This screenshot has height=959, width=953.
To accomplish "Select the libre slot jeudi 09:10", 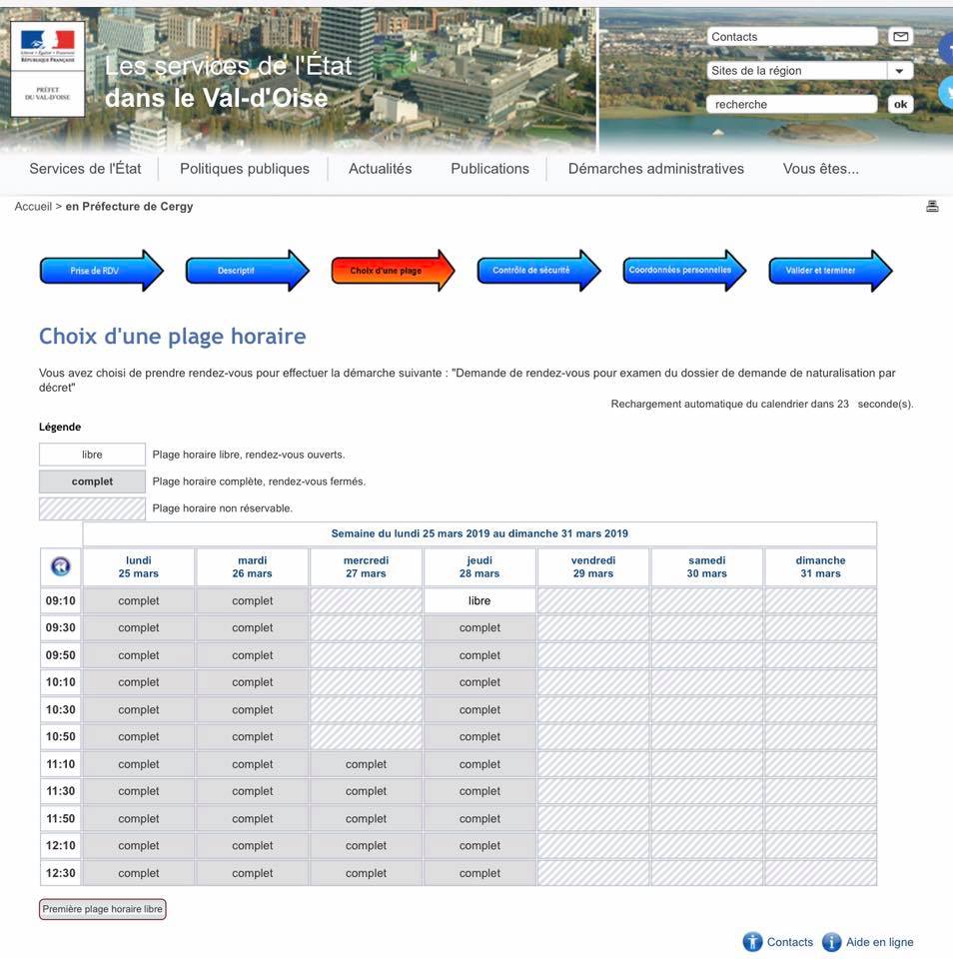I will coord(479,600).
